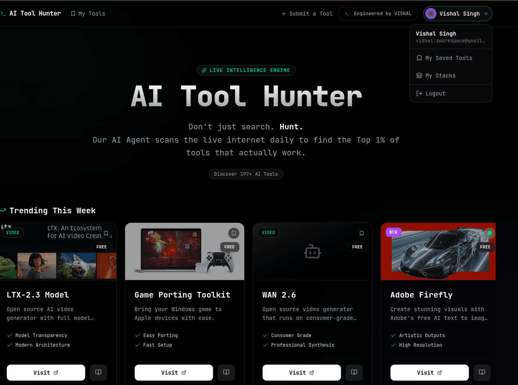Select the WAN 2.6 card title

279,295
